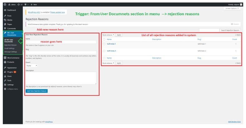Focus the Description textarea
246x128 pixels.
[61, 78]
